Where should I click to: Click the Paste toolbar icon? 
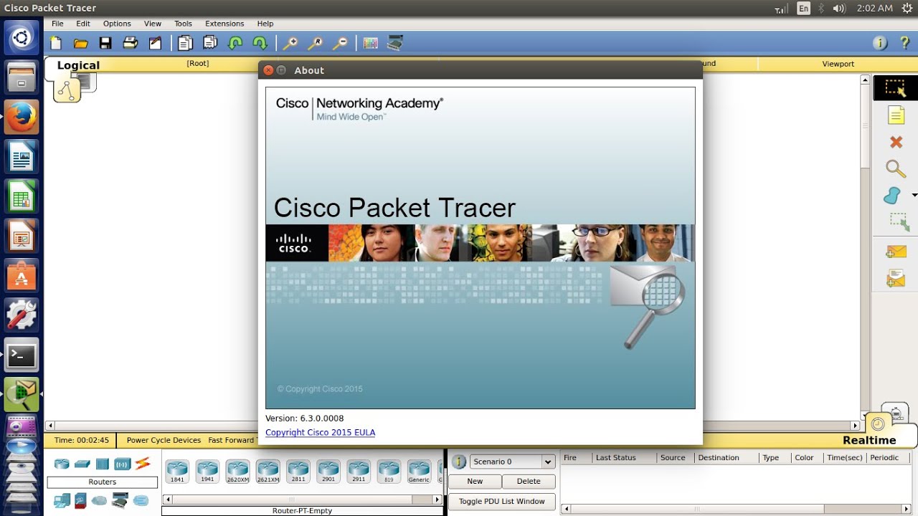point(210,43)
